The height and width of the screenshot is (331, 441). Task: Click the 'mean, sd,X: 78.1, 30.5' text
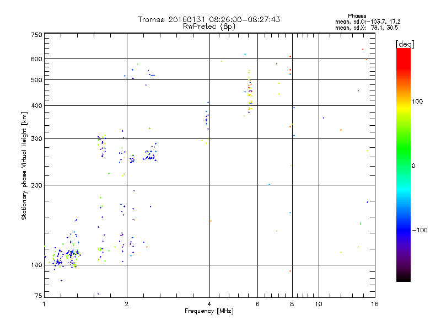click(x=367, y=28)
